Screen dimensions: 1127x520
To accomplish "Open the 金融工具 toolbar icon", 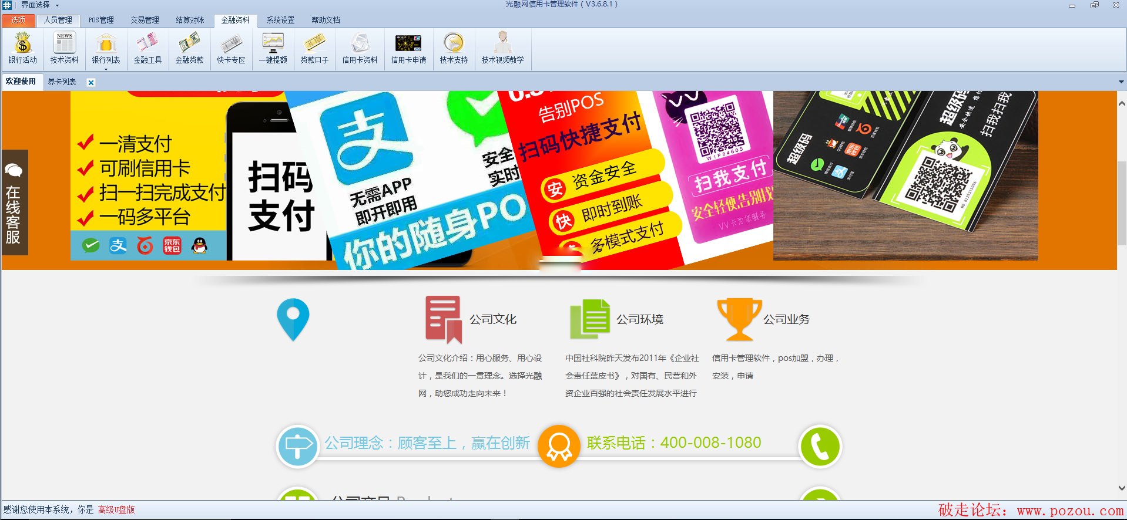I will tap(147, 49).
